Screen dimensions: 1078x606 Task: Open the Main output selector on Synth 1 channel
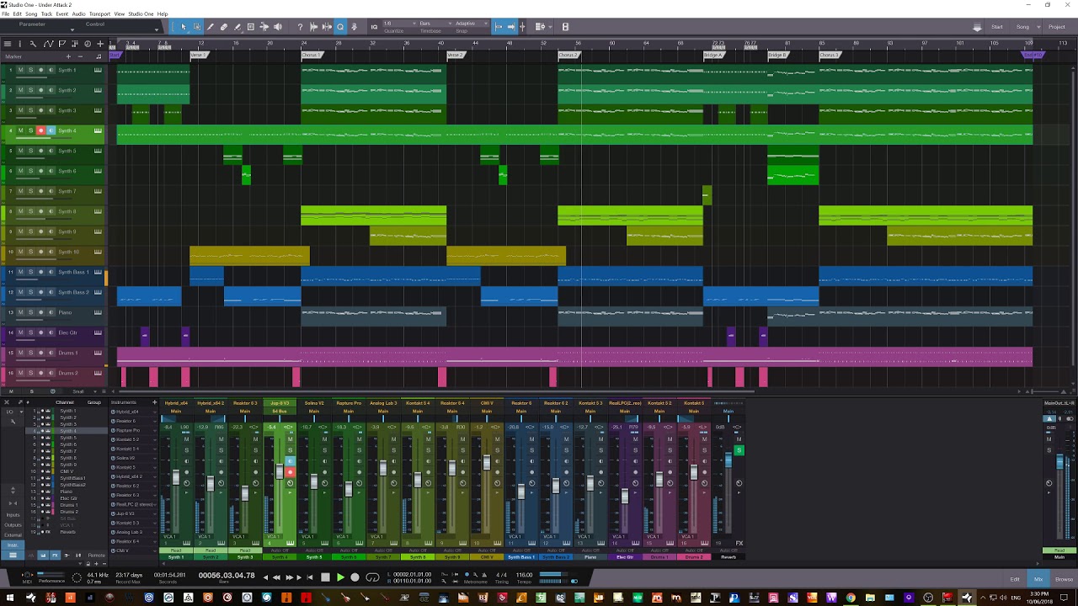176,411
